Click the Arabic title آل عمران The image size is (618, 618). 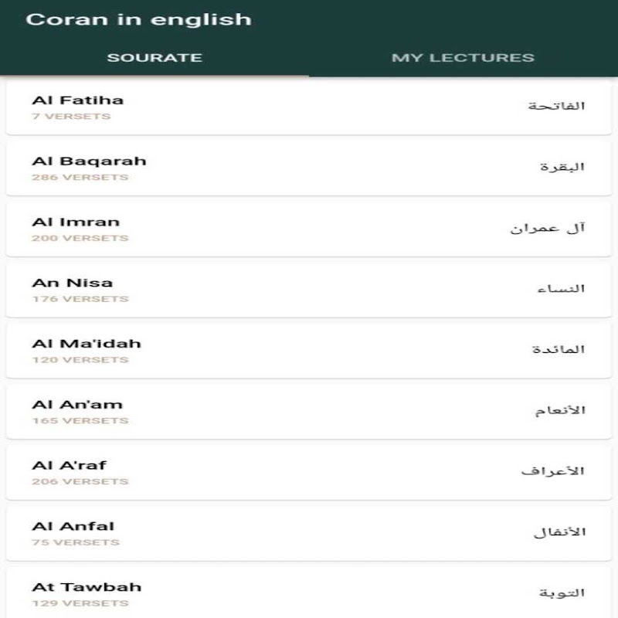(x=547, y=228)
